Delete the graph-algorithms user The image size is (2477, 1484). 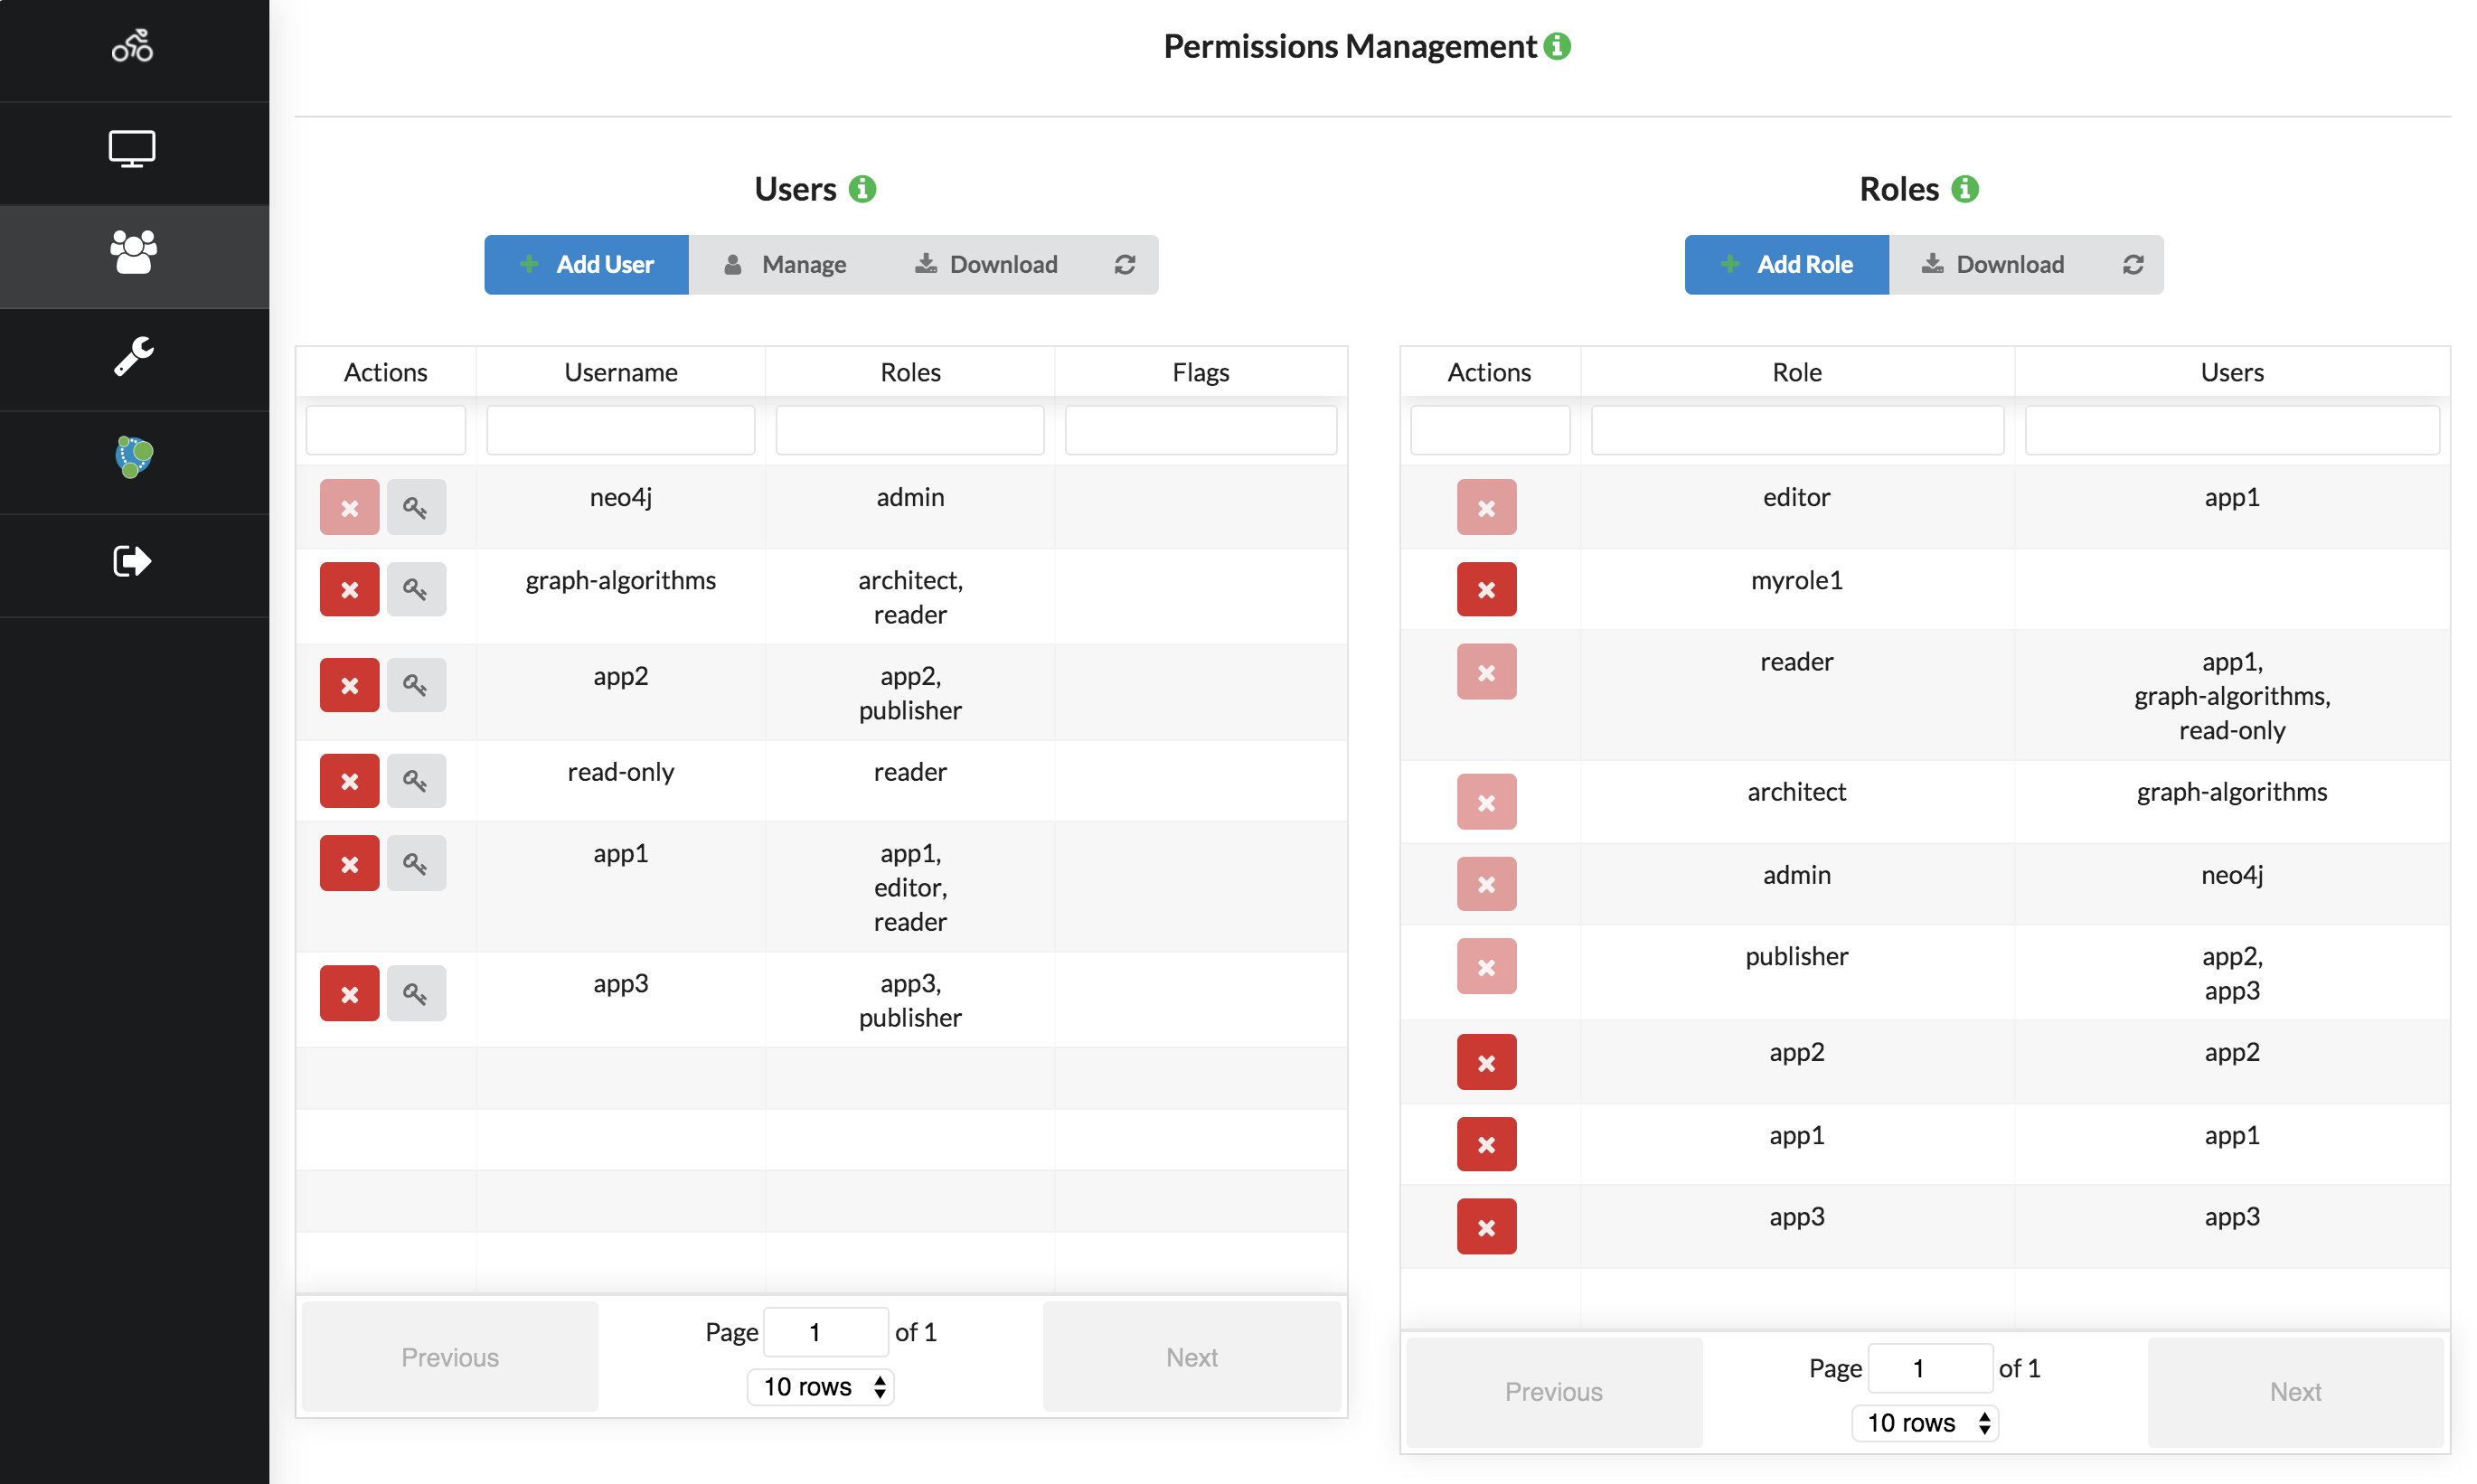[x=349, y=589]
